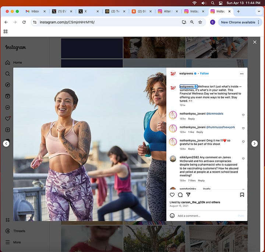Click the Create new post plus icon

pos(8,130)
